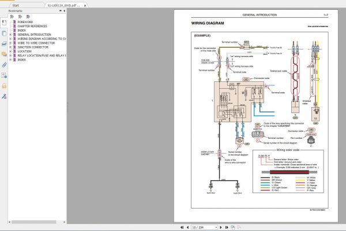Image resolution: width=346 pixels, height=231 pixels.
Task: Click the second bookmark toolbar icon
Action: click(x=20, y=17)
